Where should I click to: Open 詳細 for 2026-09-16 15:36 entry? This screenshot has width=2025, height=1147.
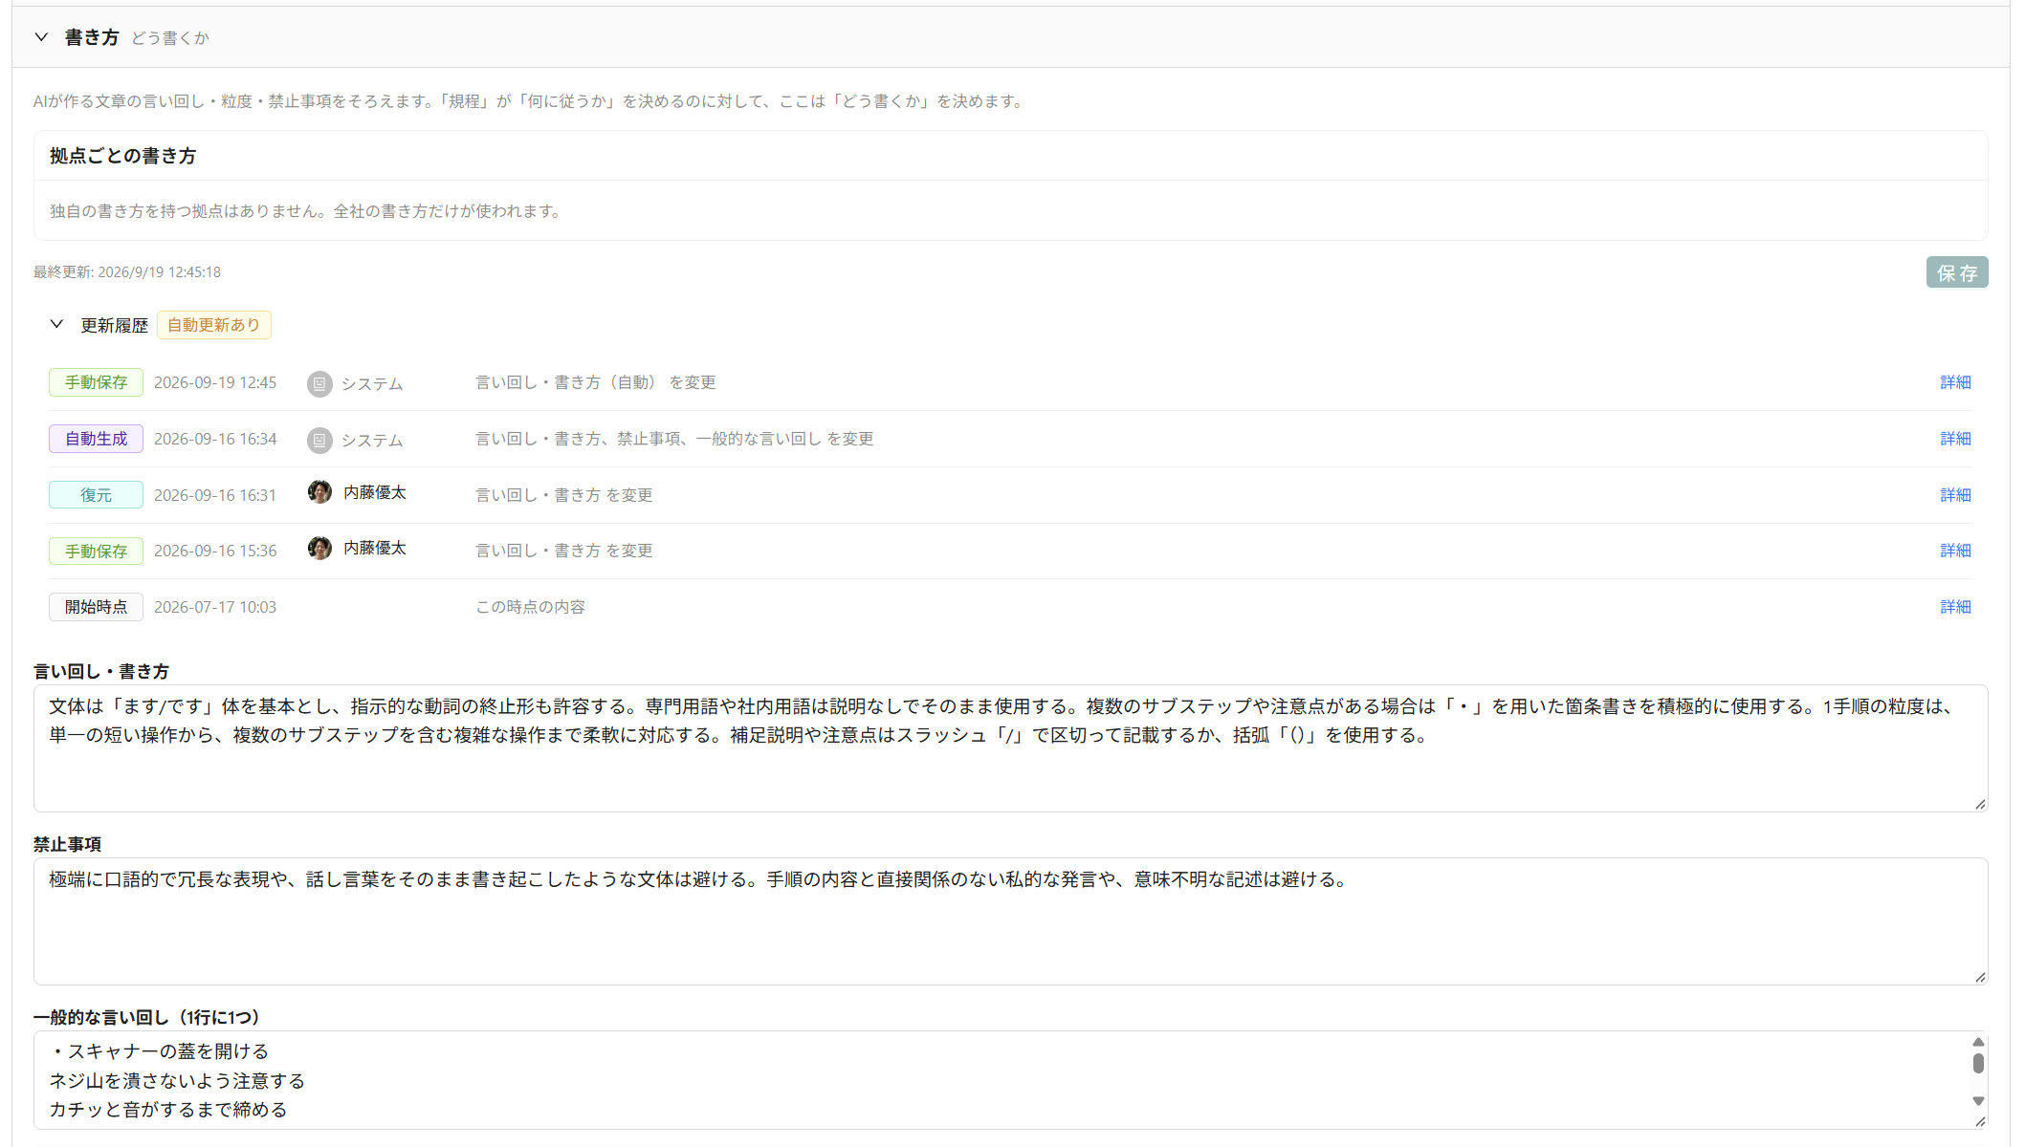pos(1954,551)
